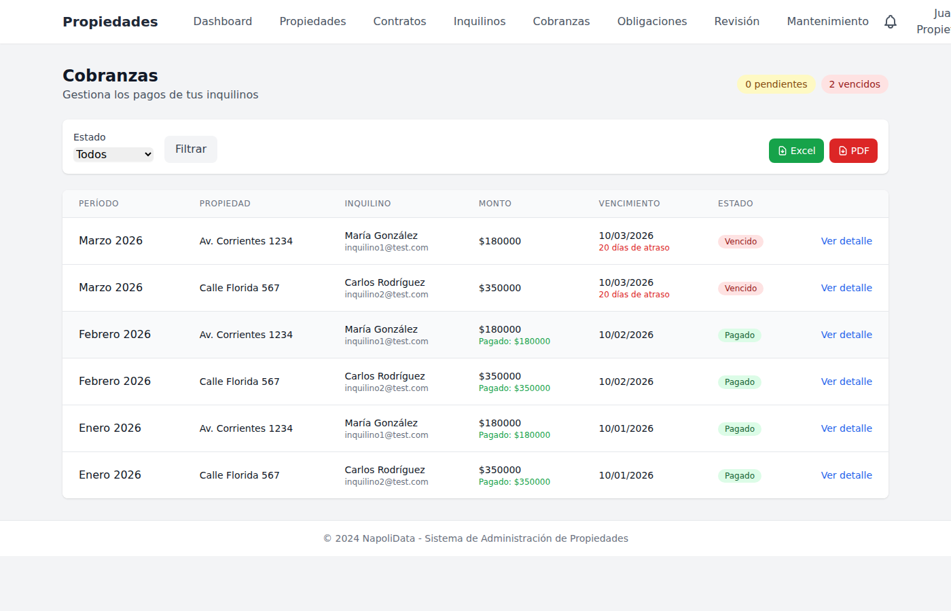Viewport: 951px width, 611px height.
Task: Open the user profile menu at top right
Action: click(x=934, y=22)
